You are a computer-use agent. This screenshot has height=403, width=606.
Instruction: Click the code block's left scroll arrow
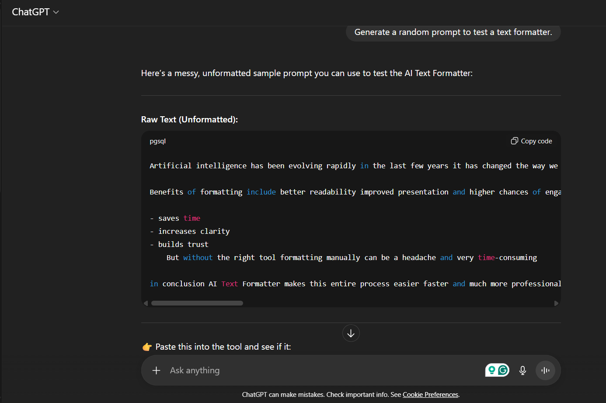point(146,303)
